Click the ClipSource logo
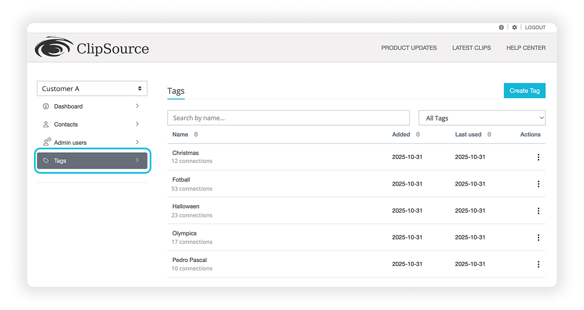This screenshot has width=584, height=310. (x=92, y=48)
